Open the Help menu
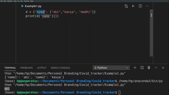This screenshot has width=169, height=95. pyautogui.click(x=32, y=1)
